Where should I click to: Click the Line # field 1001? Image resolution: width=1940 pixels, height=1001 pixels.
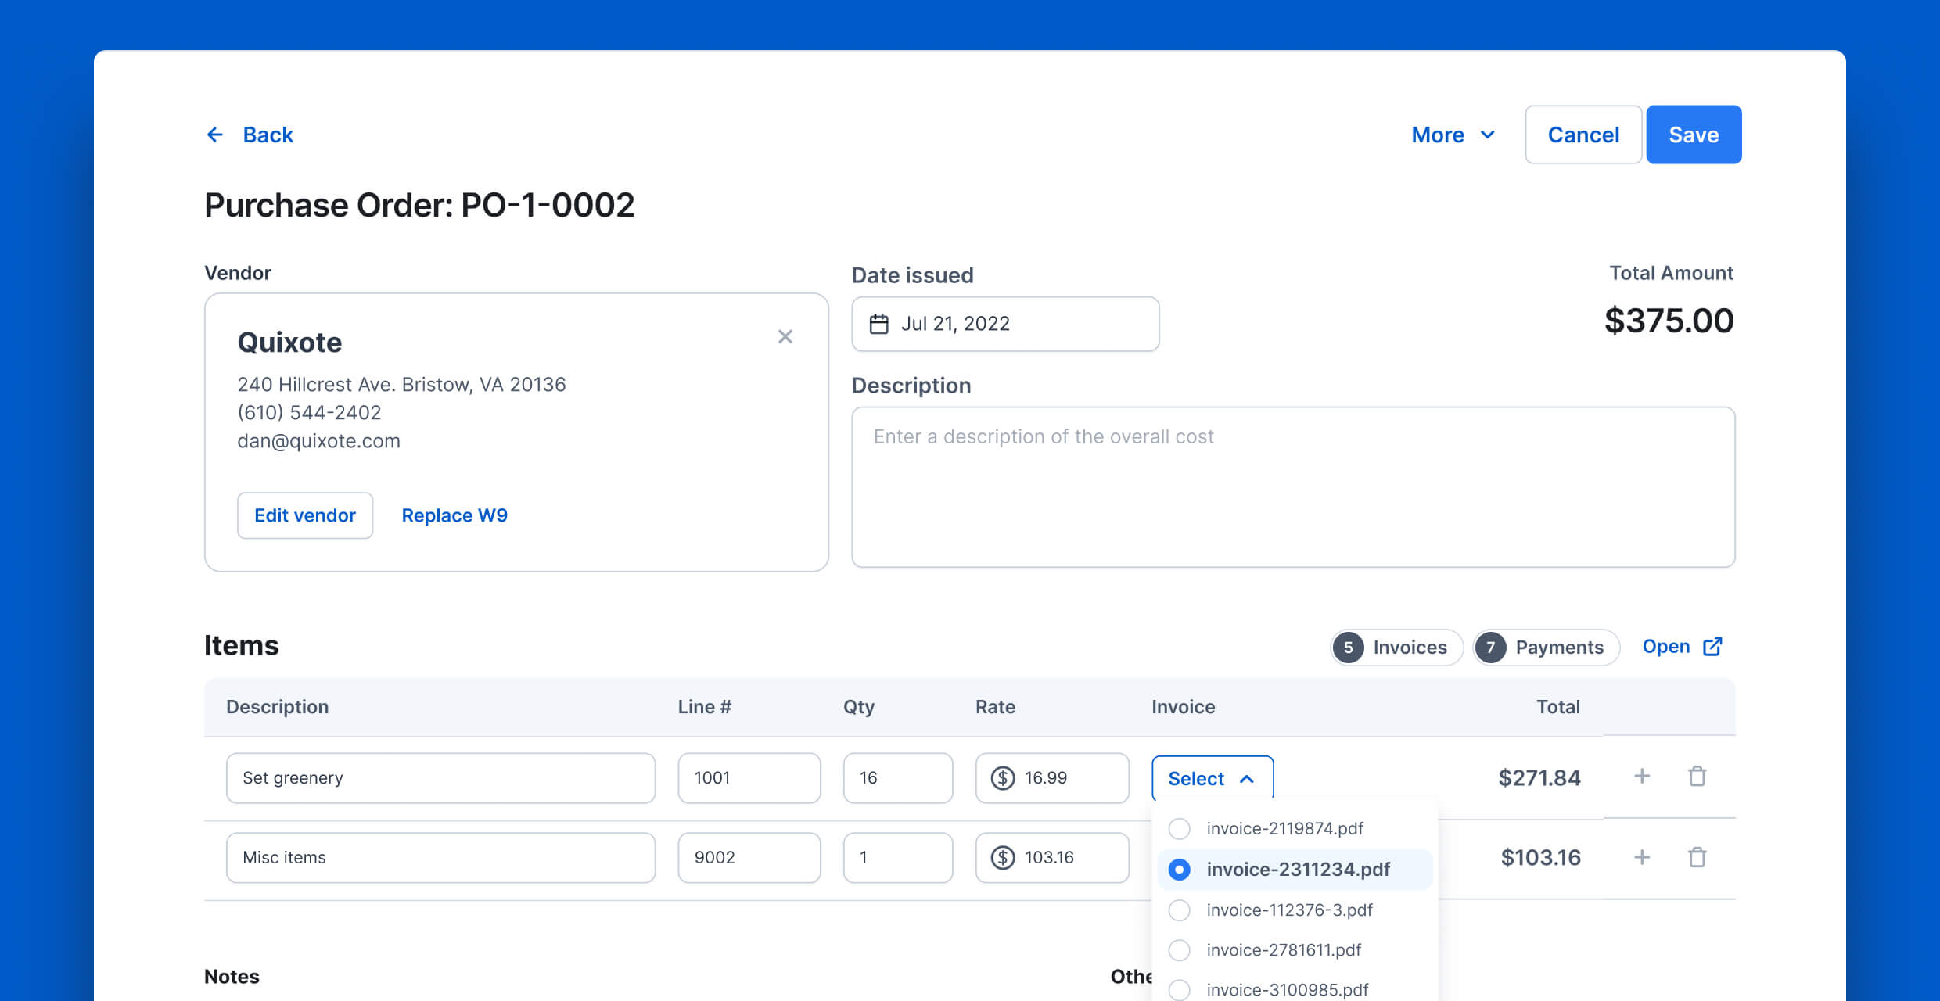tap(749, 778)
